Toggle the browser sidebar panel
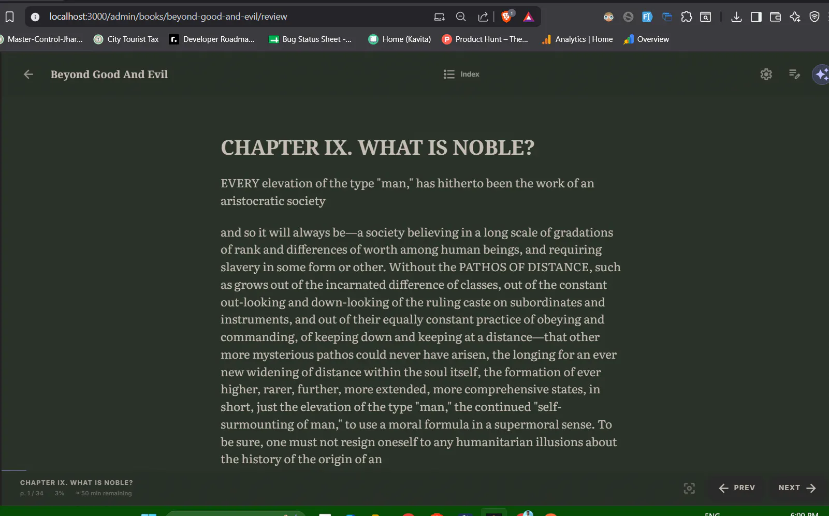Viewport: 829px width, 516px height. [756, 17]
